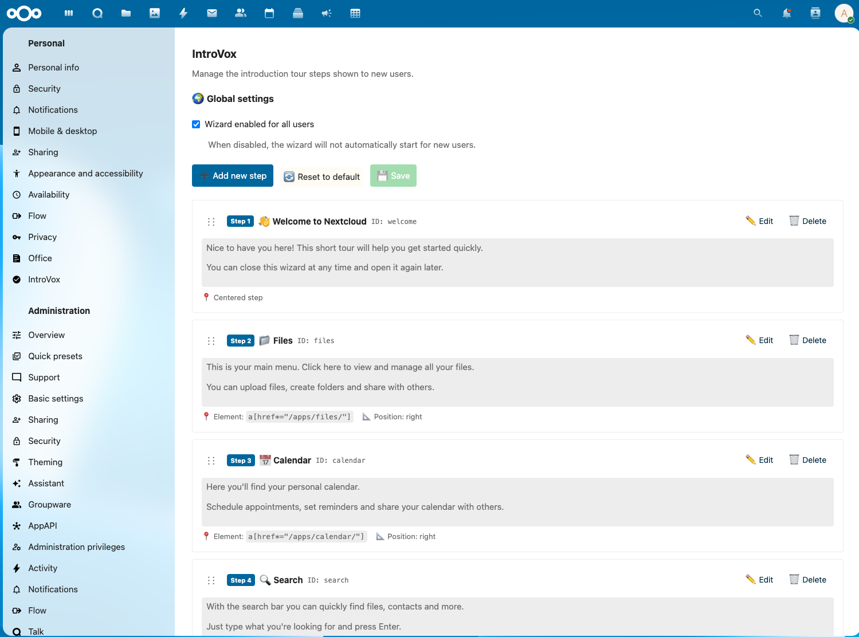This screenshot has height=637, width=859.
Task: Delete the Calendar step
Action: tap(808, 460)
